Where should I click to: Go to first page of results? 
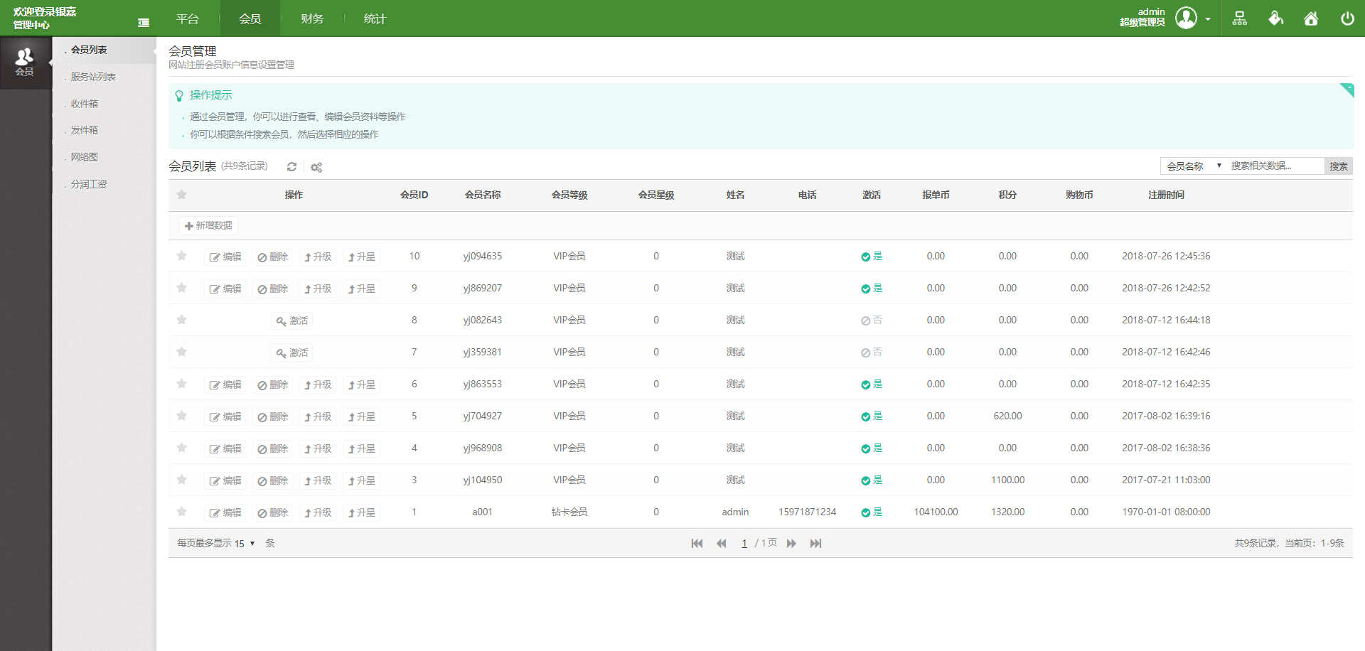[x=697, y=544]
